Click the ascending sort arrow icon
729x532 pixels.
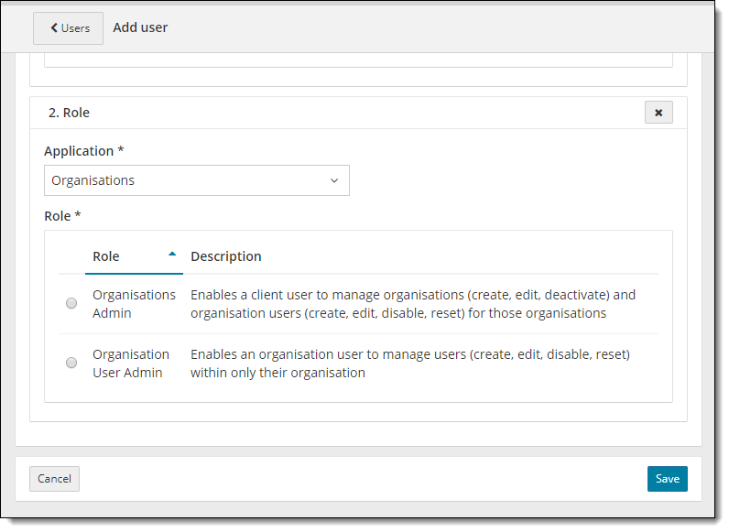(172, 255)
